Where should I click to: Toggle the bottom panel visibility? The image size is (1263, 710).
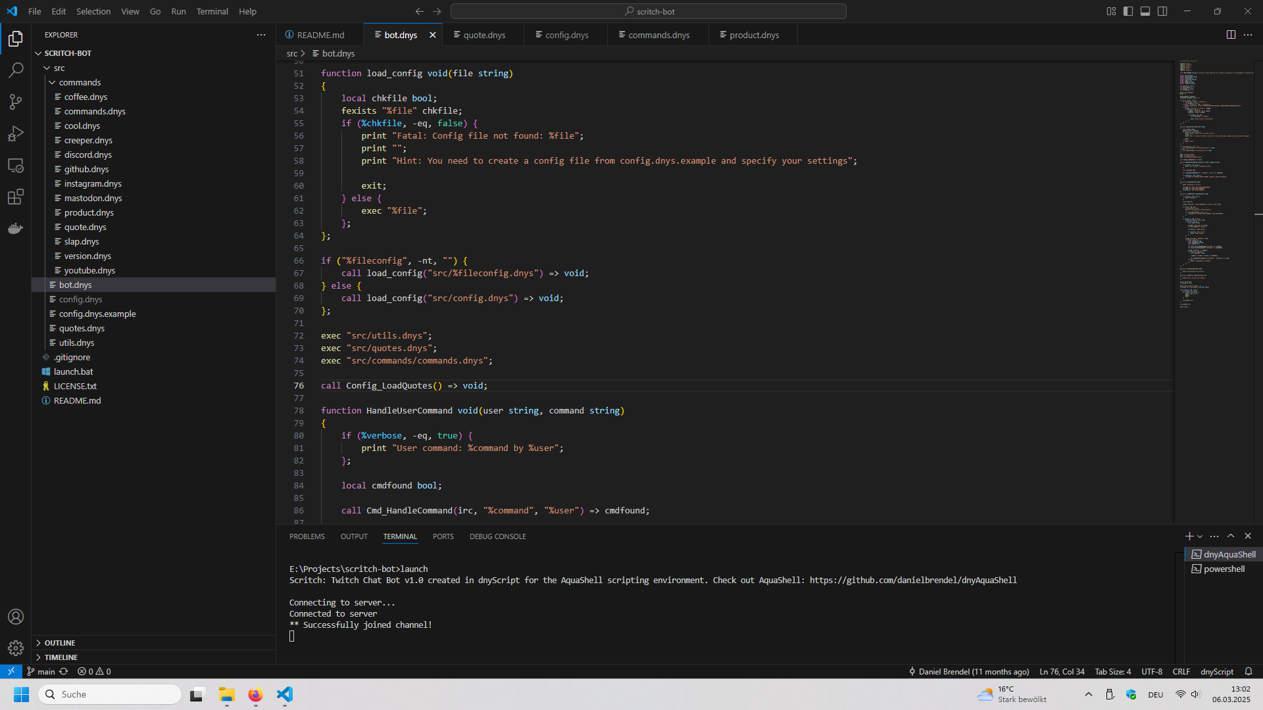1145,11
